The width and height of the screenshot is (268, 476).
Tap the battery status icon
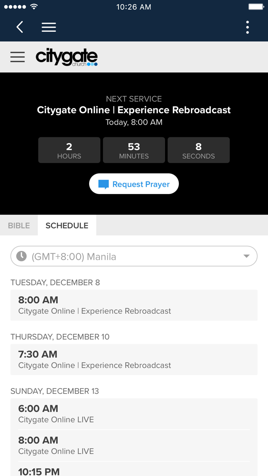[255, 7]
